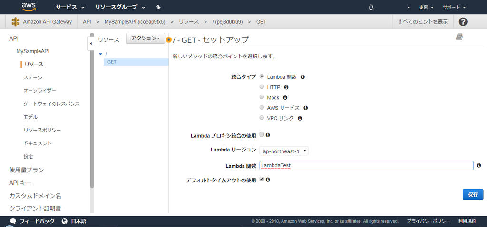This screenshot has width=487, height=227.
Task: Click the 保存 button
Action: [x=473, y=195]
